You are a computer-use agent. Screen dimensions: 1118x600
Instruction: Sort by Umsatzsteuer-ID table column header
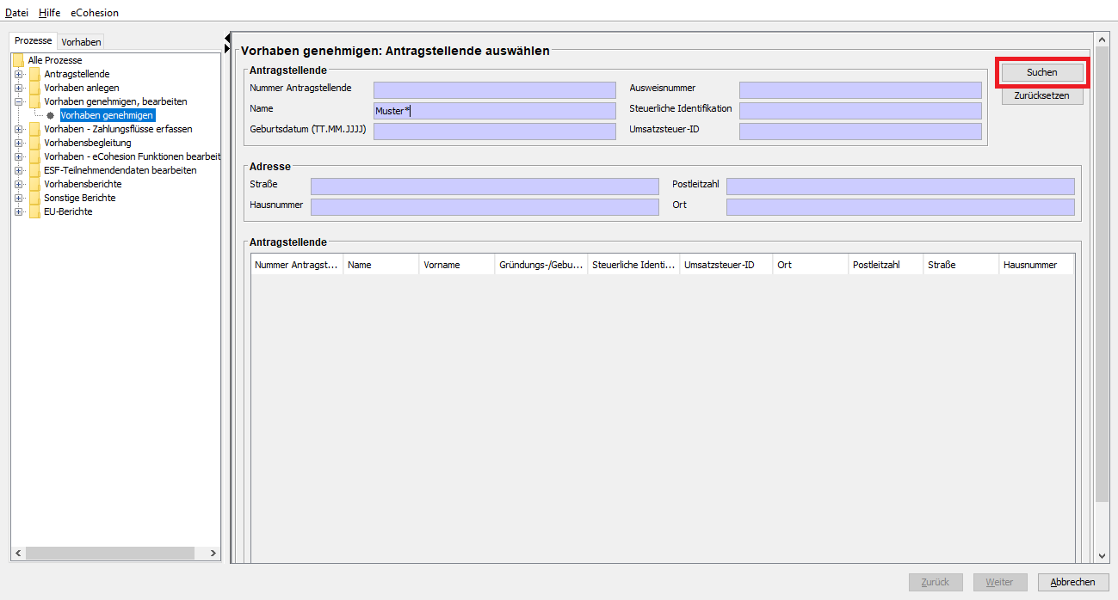click(x=726, y=265)
